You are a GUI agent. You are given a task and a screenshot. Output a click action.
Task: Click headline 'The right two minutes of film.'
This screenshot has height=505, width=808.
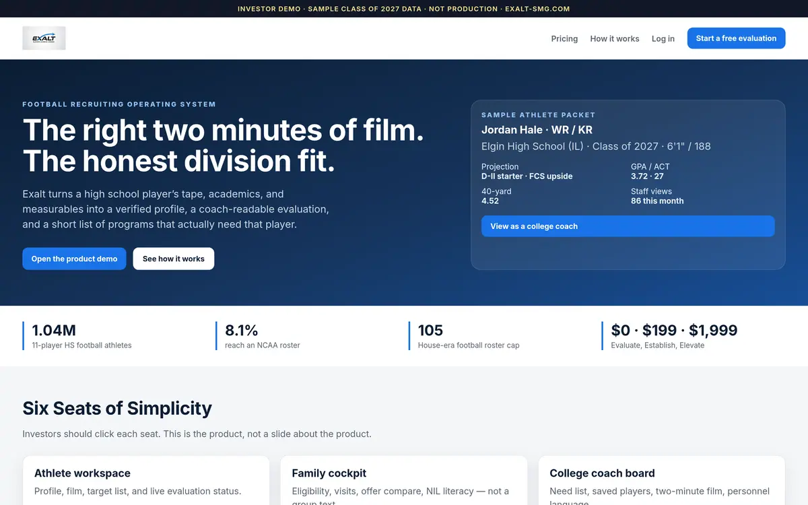(x=224, y=130)
